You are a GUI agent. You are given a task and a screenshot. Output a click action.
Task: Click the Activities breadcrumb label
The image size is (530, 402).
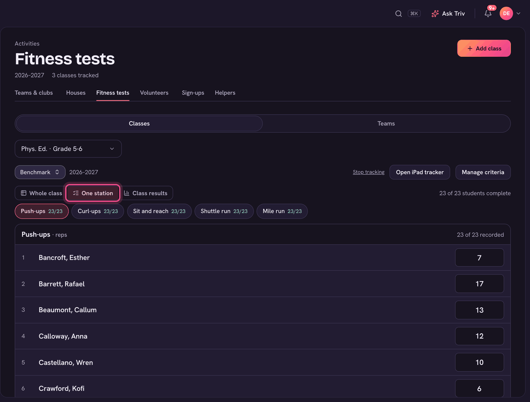point(27,43)
